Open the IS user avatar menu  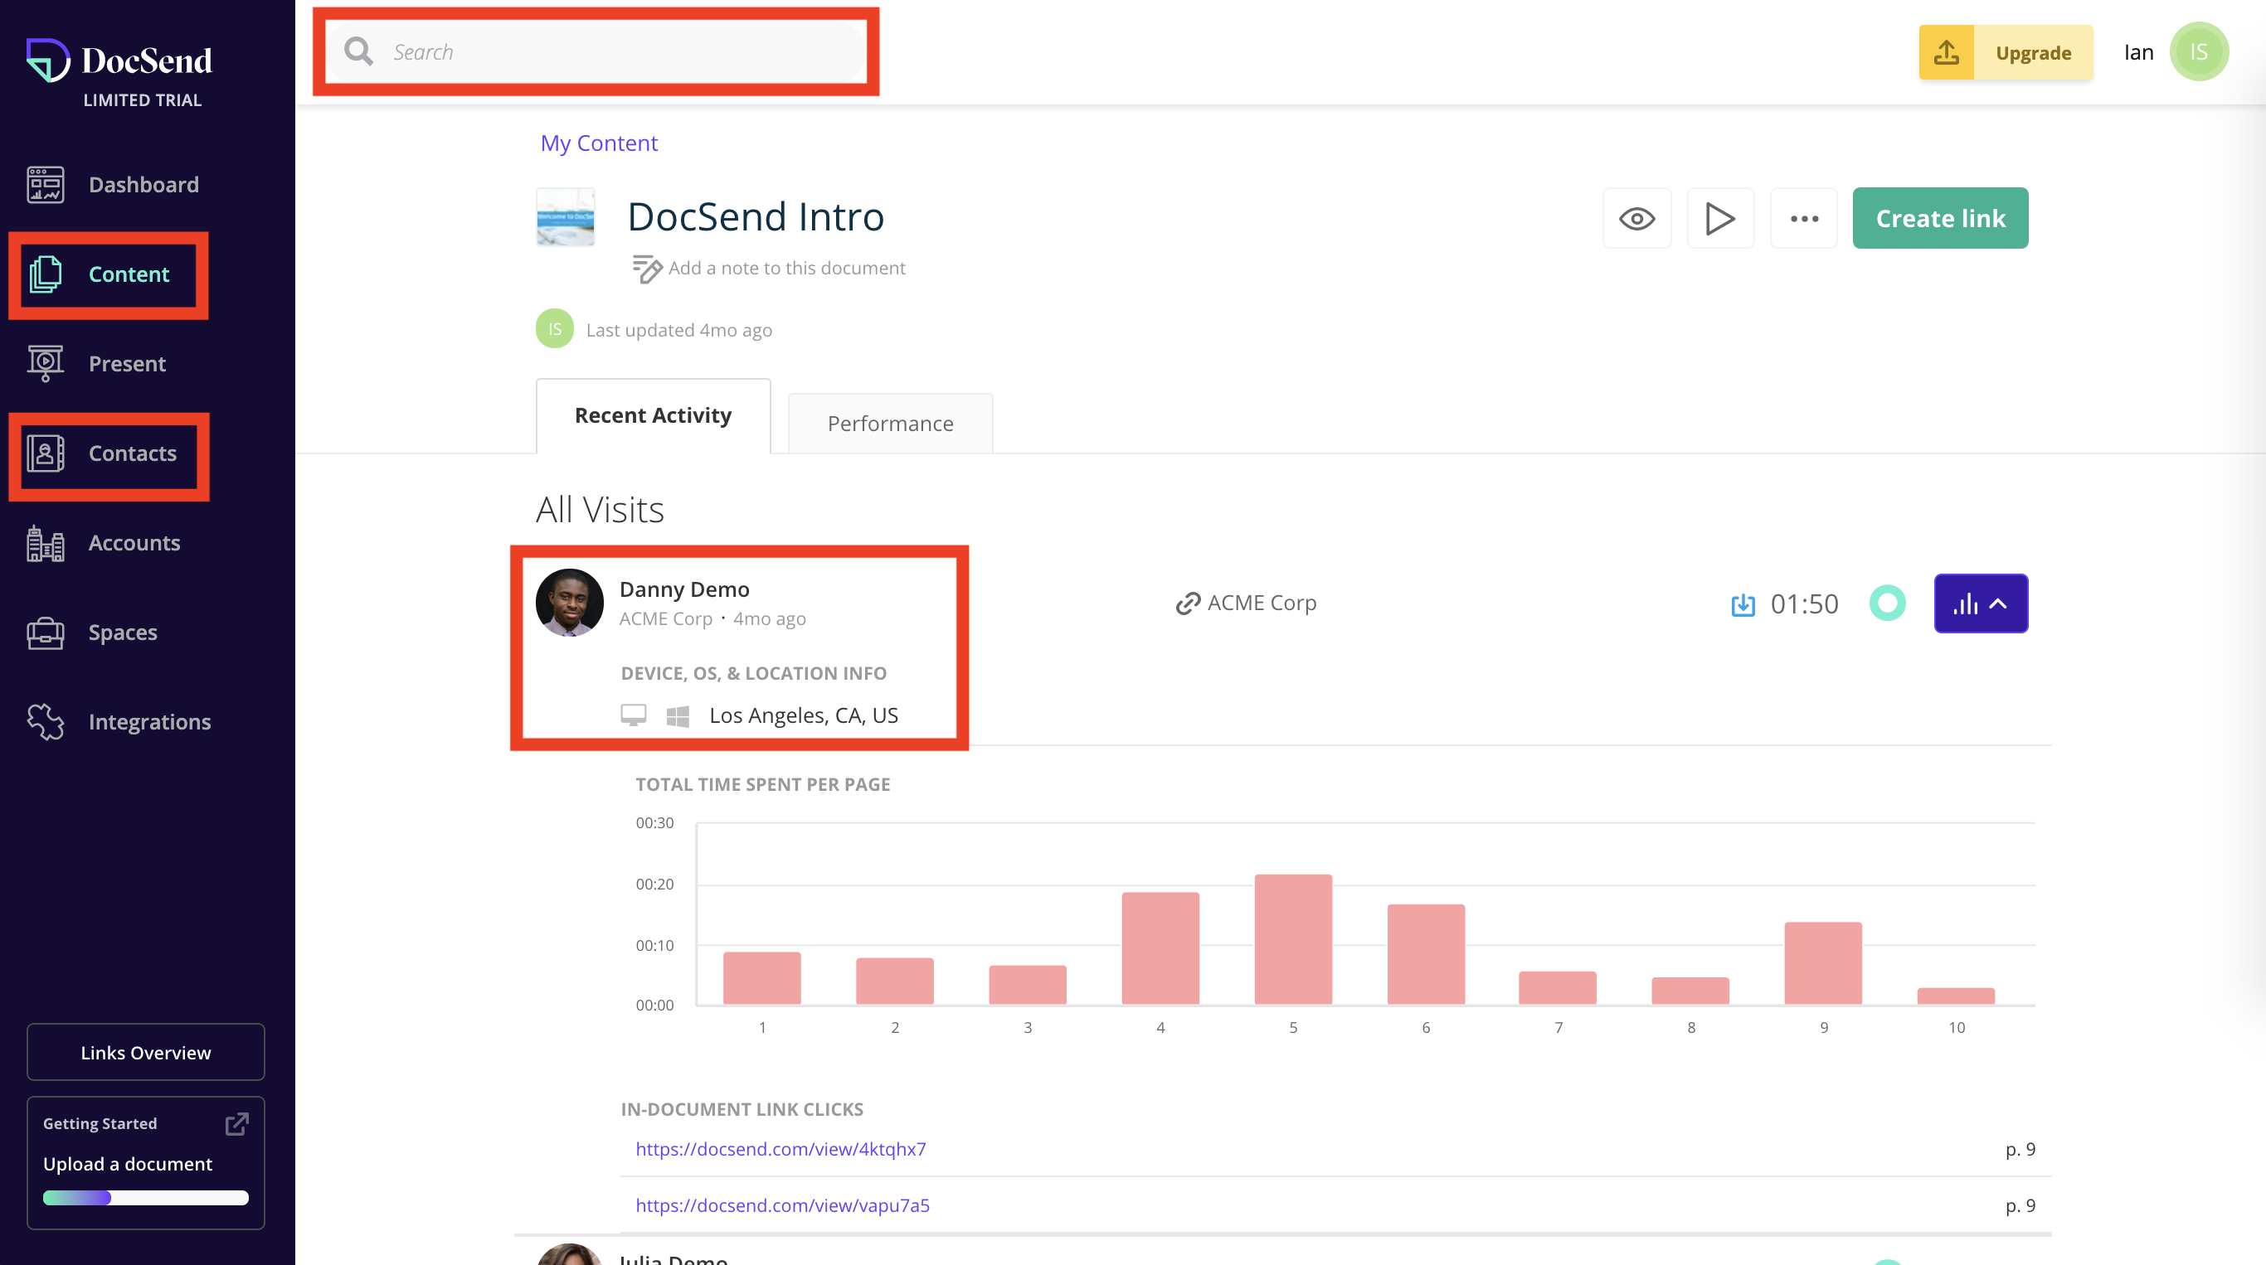coord(2198,52)
